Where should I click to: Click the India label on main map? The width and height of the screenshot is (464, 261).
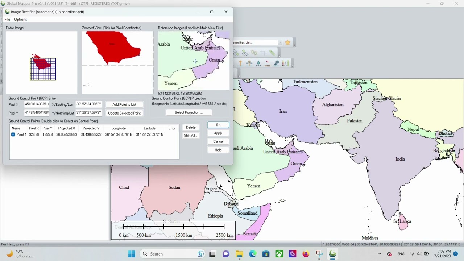(400, 159)
